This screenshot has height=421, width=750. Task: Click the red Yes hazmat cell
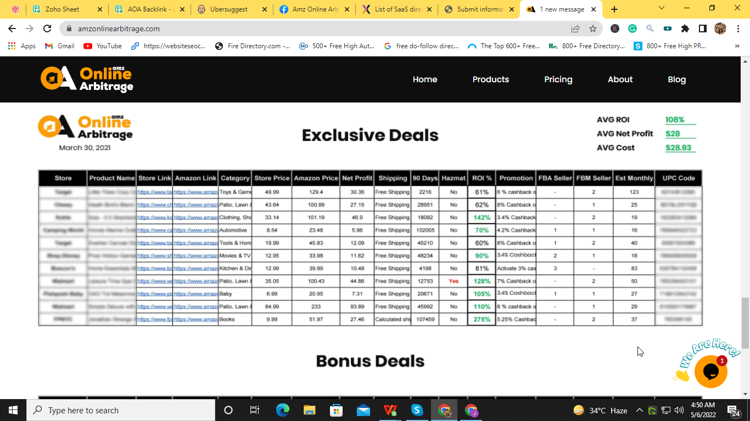(x=454, y=281)
